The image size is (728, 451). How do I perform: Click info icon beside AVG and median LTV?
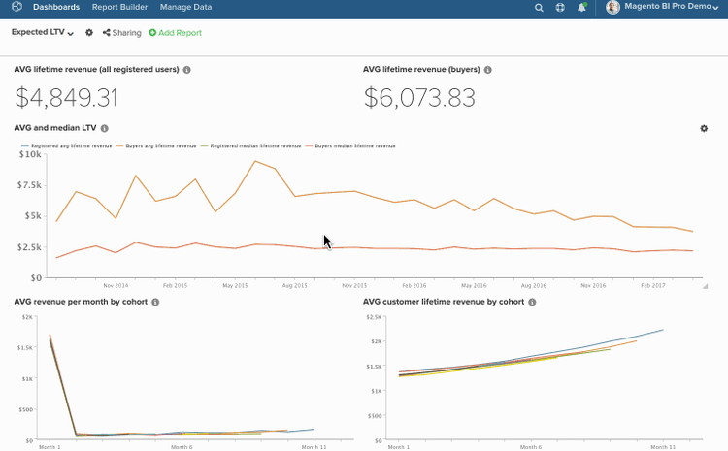click(x=105, y=128)
